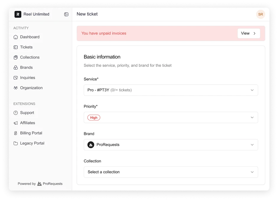This screenshot has height=200, width=278.
Task: Expand the Collection chevron arrow
Action: coord(252,172)
